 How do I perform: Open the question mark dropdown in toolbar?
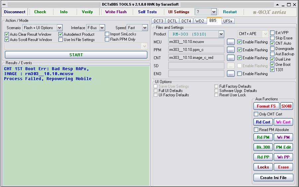pos(214,12)
